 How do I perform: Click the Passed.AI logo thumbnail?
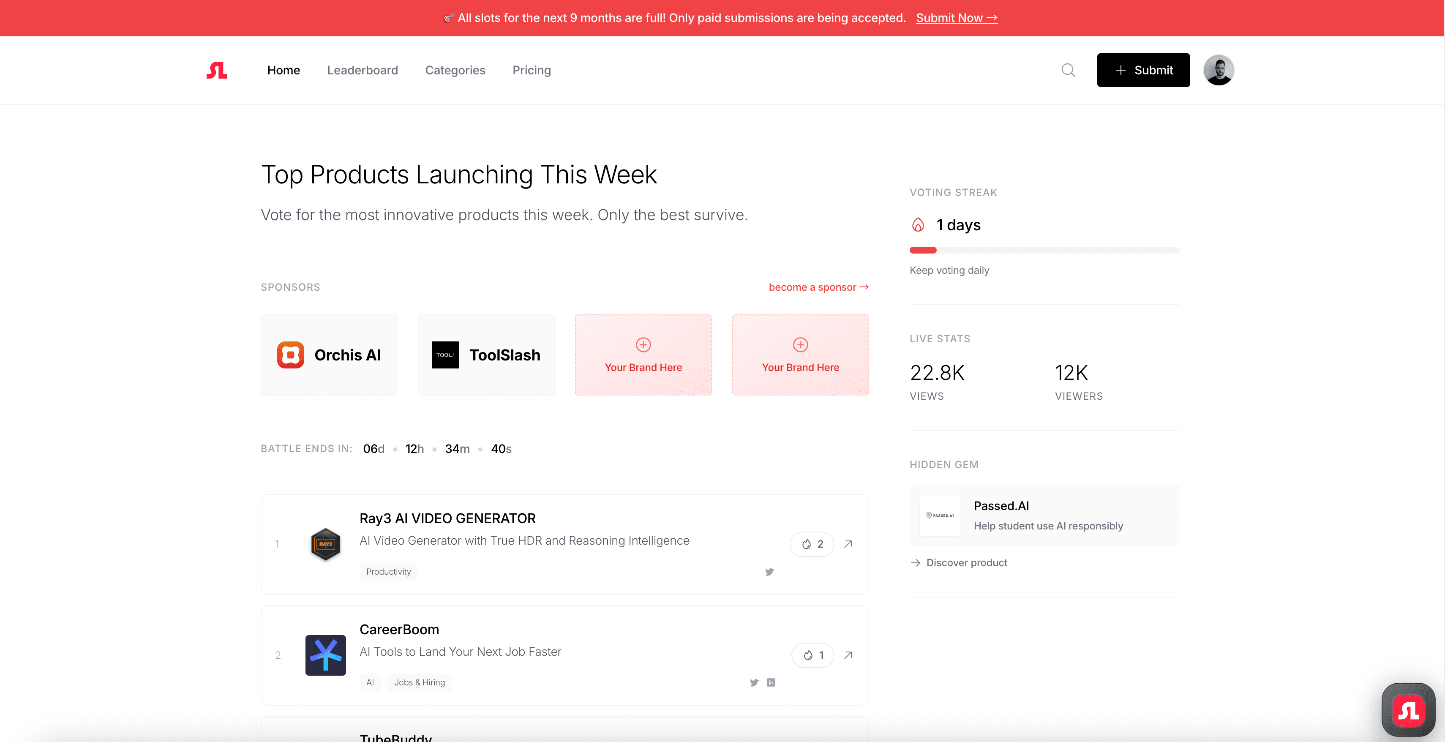click(940, 516)
